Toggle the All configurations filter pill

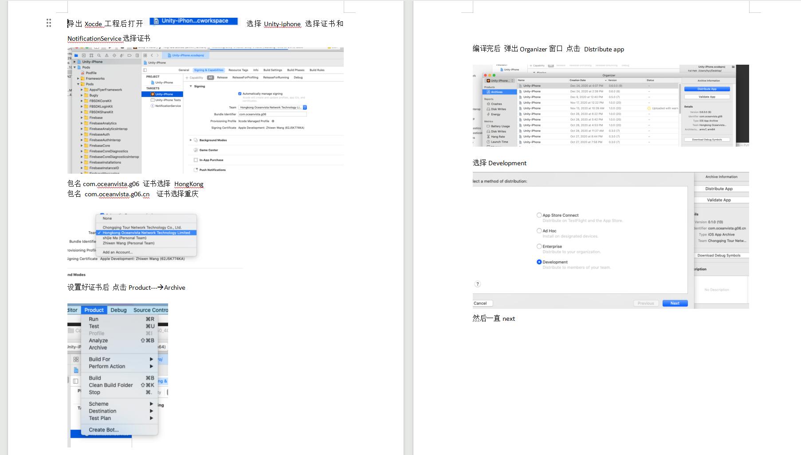[210, 78]
